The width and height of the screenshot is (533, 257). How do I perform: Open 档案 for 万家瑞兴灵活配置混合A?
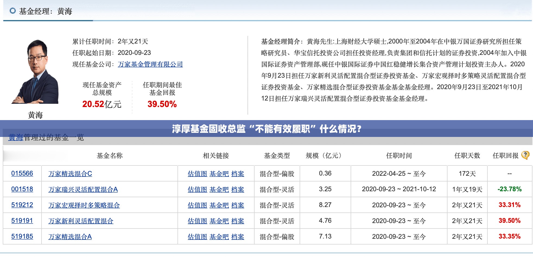click(x=238, y=189)
